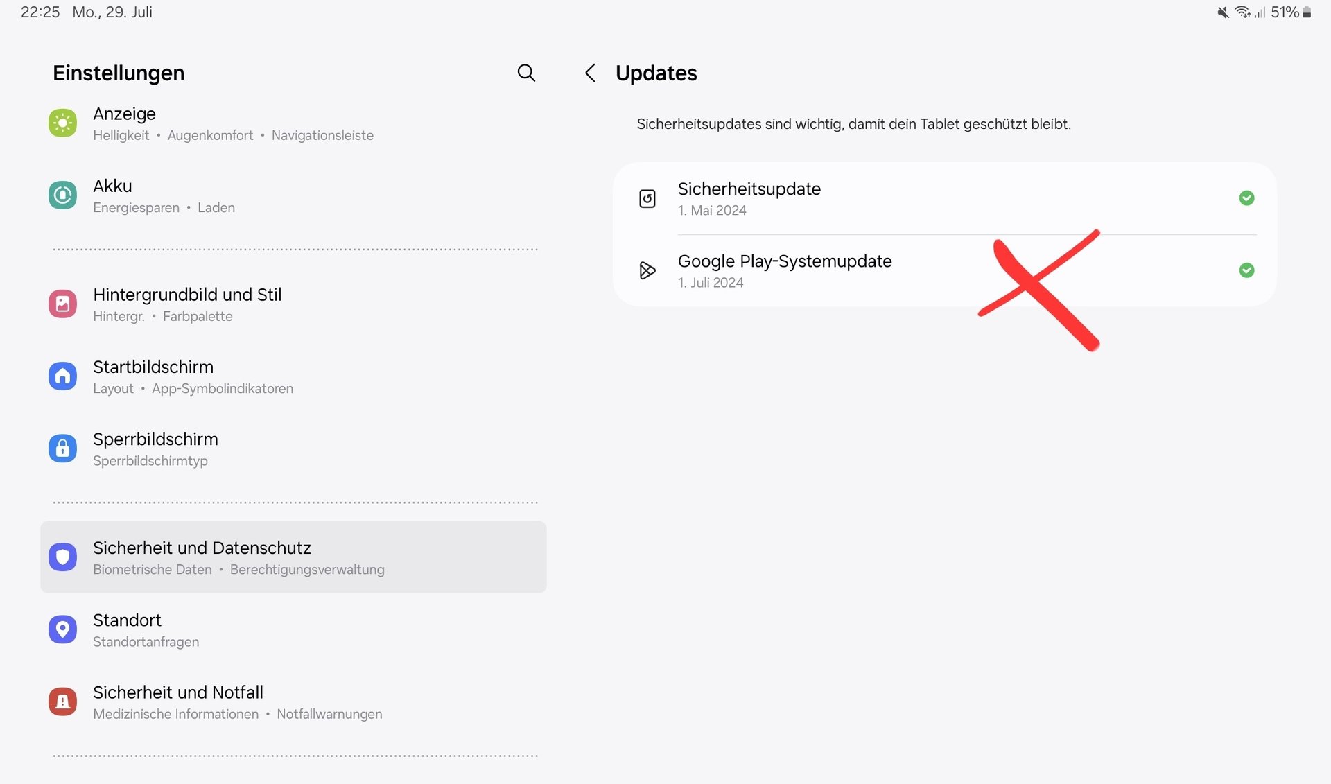Click green checkmark beside Google Play-Systemupdate

coord(1246,270)
